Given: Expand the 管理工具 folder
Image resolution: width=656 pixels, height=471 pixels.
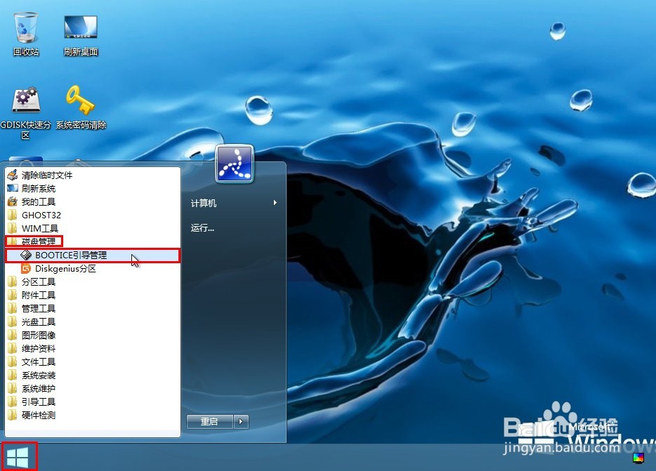Looking at the screenshot, I should point(93,309).
